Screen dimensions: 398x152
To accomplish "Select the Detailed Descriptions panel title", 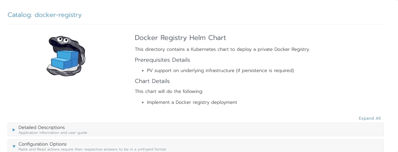I will point(42,127).
